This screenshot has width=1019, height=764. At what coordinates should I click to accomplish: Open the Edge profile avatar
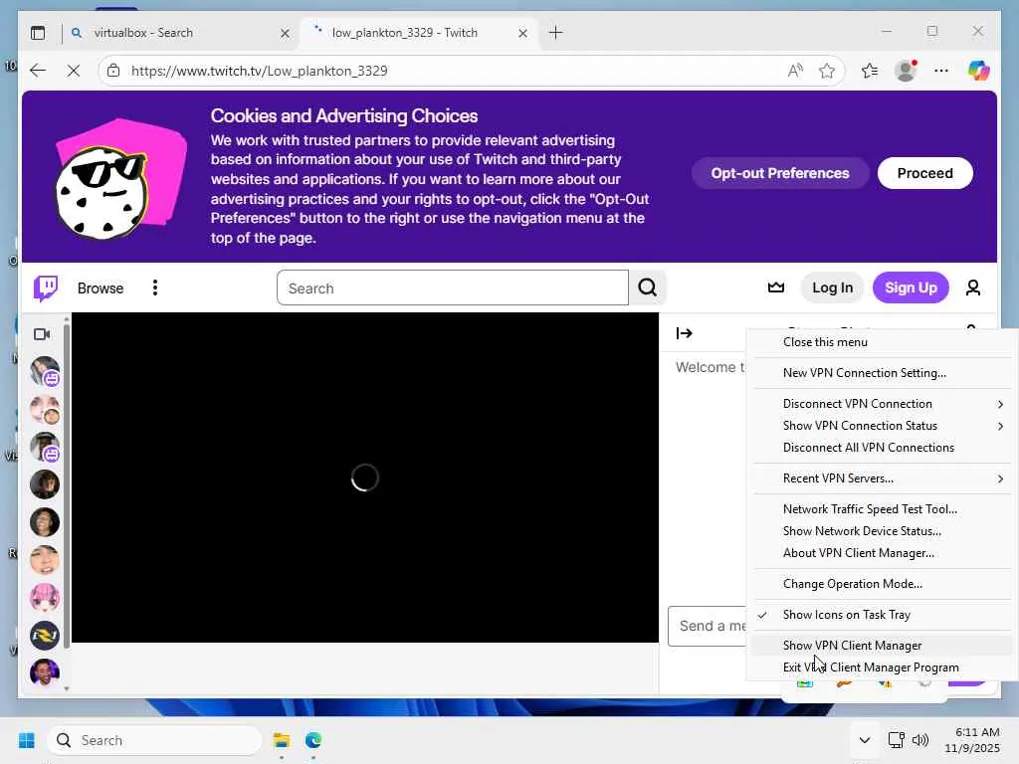coord(906,71)
